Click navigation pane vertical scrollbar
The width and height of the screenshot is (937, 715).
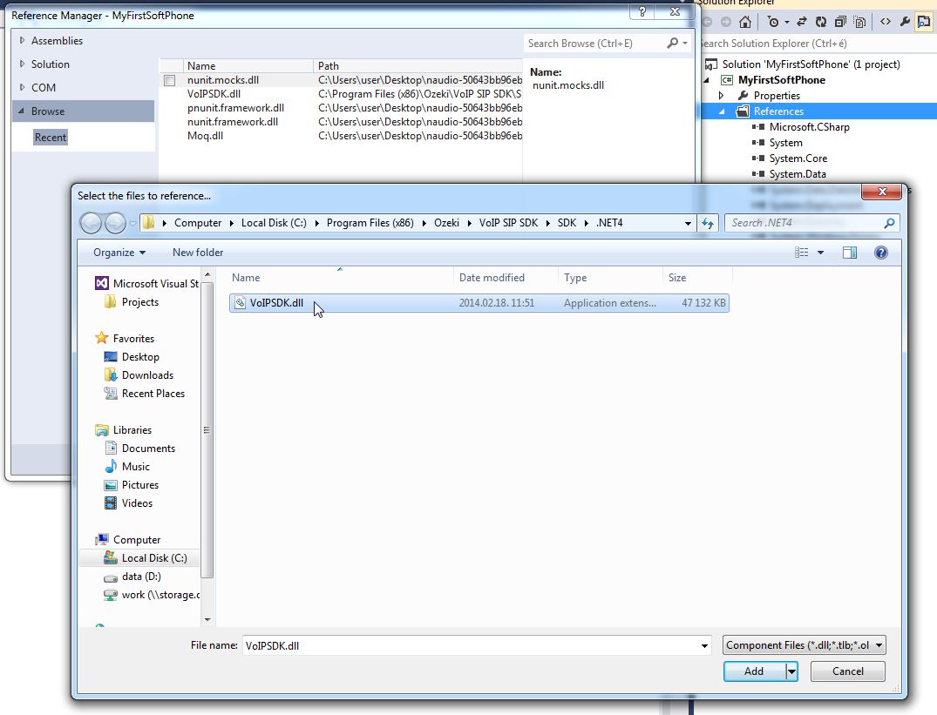point(207,429)
